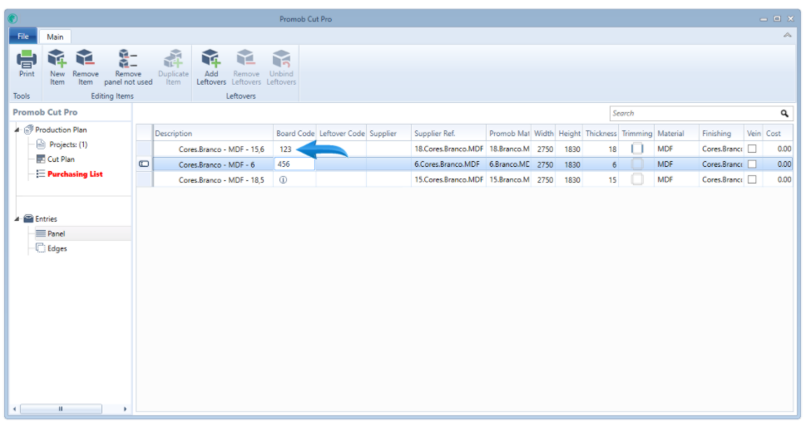The height and width of the screenshot is (421, 806).
Task: Collapse the Entries tree node
Action: coord(17,218)
